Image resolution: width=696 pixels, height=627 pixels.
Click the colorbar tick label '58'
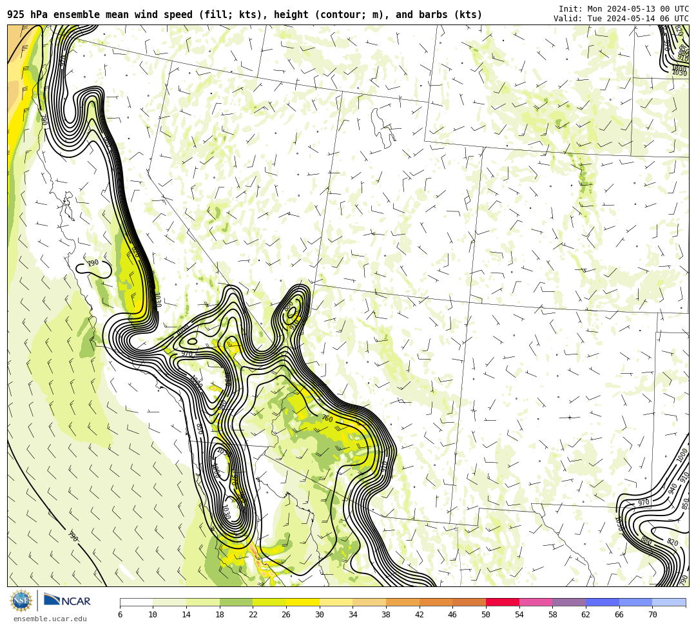(x=553, y=615)
